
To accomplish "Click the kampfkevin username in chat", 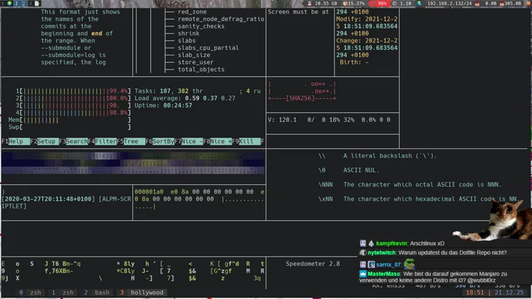I will (x=391, y=244).
